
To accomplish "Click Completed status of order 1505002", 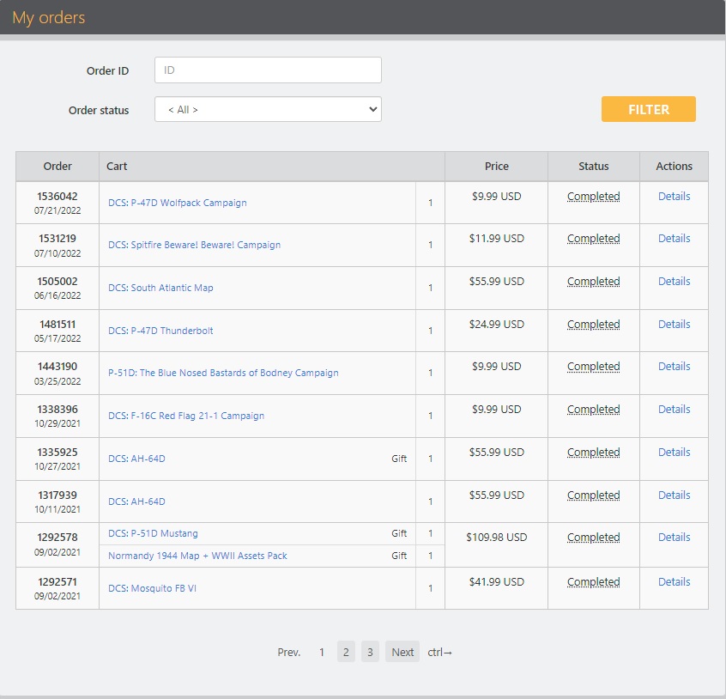I will pos(594,282).
